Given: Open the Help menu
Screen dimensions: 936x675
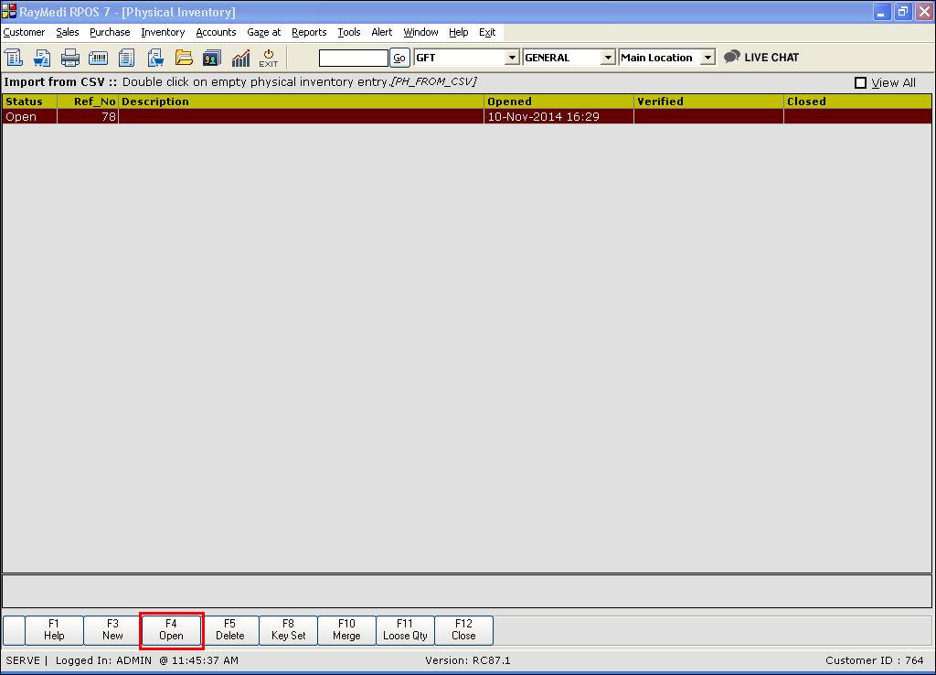Looking at the screenshot, I should pyautogui.click(x=459, y=32).
